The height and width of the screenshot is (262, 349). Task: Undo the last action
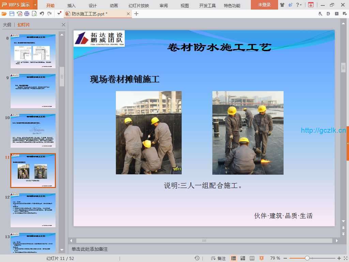click(x=42, y=14)
